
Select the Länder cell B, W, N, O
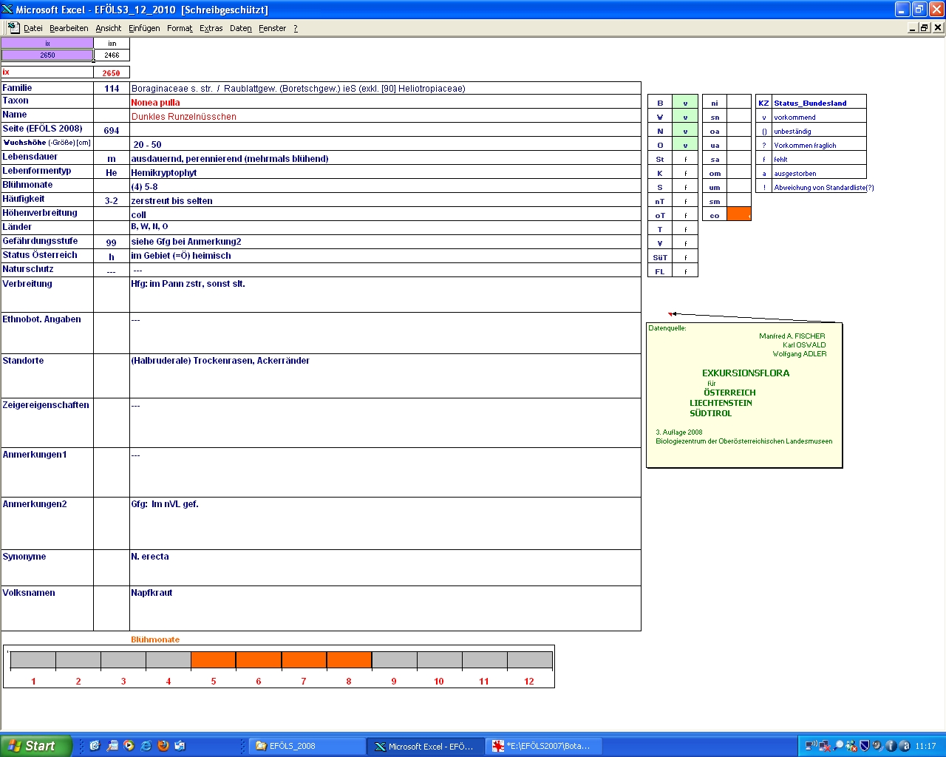pyautogui.click(x=385, y=228)
